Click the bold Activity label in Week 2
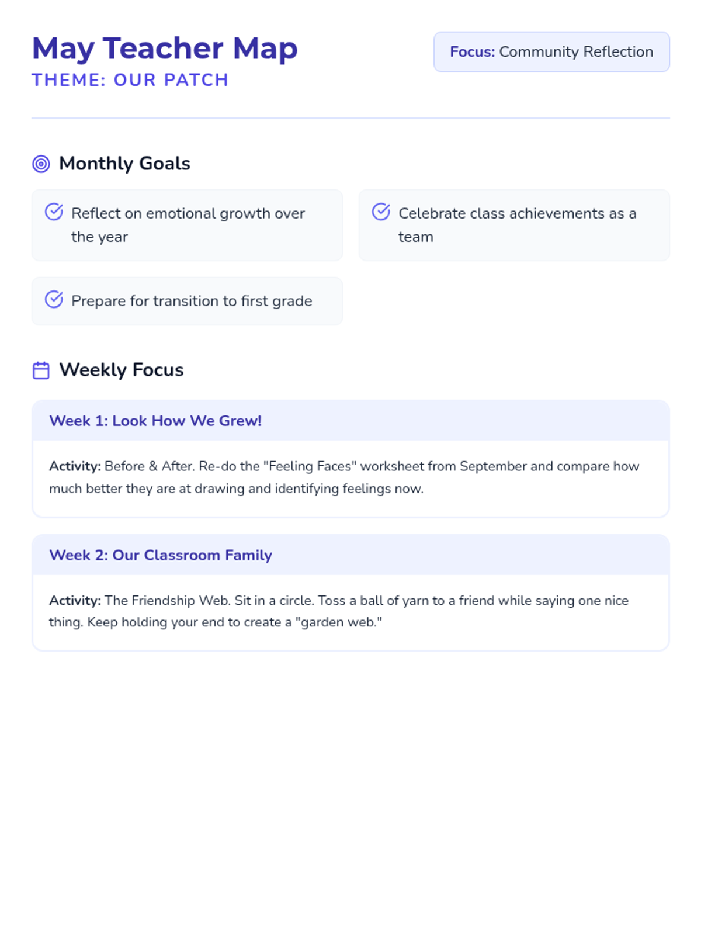Image resolution: width=701 pixels, height=935 pixels. click(75, 601)
